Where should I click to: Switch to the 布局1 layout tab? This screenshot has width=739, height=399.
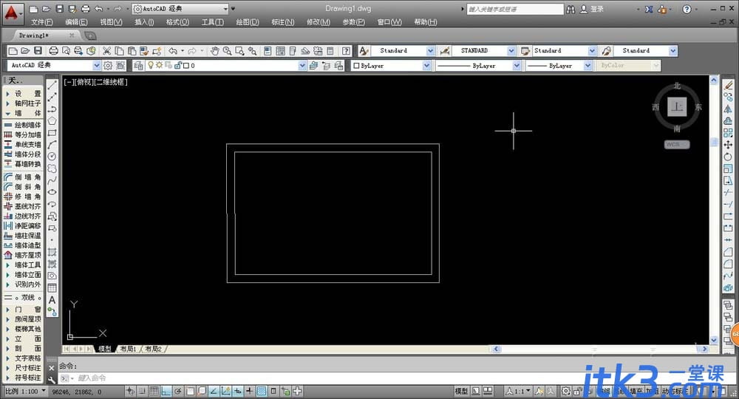[128, 349]
